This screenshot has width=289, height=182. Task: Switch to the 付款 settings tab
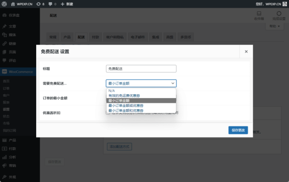tap(95, 37)
